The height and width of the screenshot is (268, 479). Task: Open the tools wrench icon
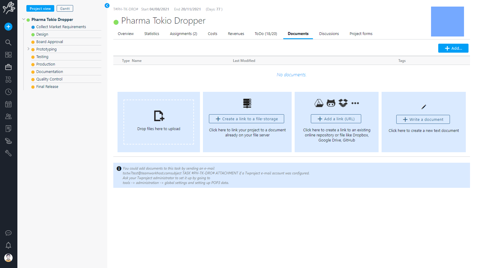(x=8, y=153)
